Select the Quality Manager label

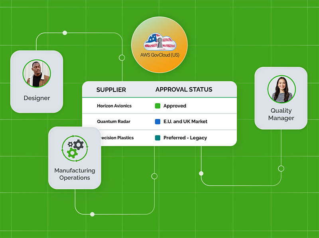click(x=281, y=114)
